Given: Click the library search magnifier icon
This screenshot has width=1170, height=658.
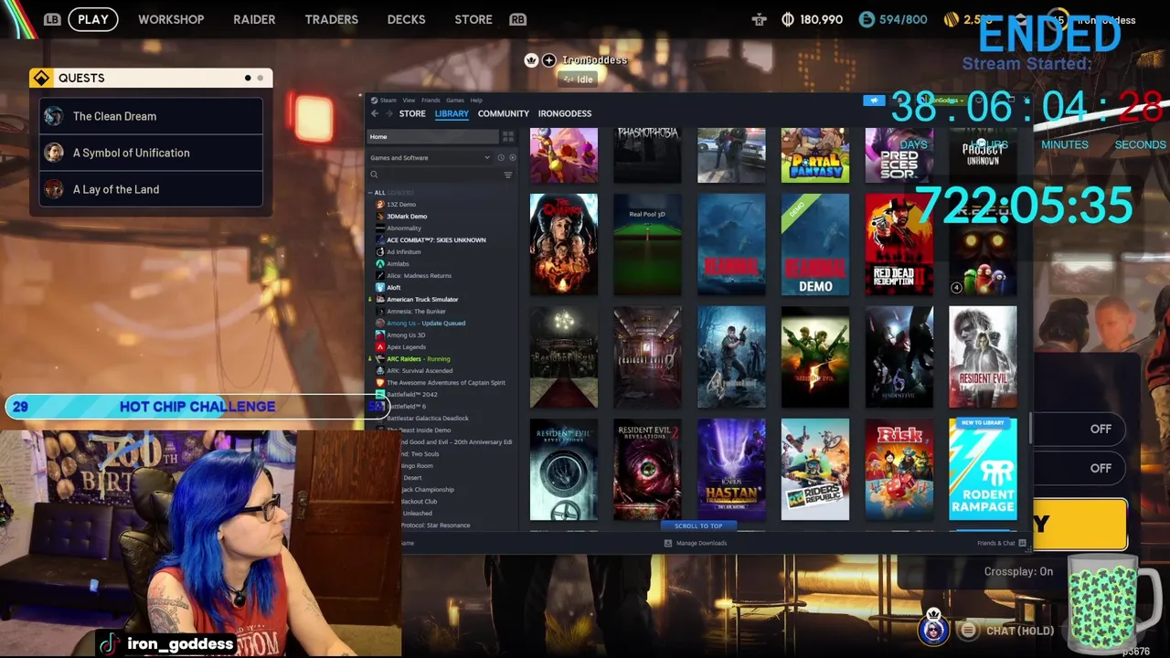Looking at the screenshot, I should point(374,175).
